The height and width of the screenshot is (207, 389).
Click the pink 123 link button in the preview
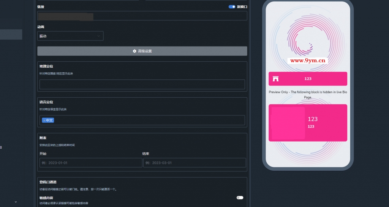click(x=308, y=79)
